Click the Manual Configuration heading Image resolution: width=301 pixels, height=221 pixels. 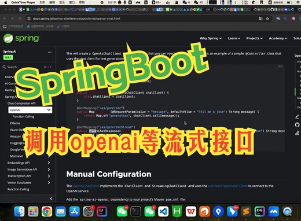[109, 174]
